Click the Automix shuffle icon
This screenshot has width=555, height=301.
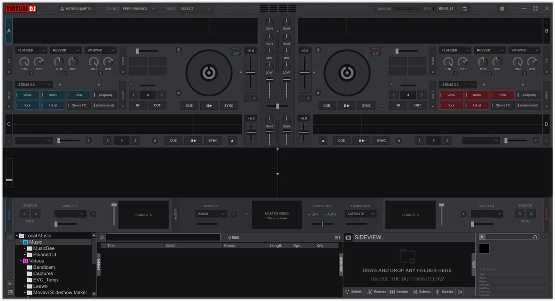pos(415,291)
